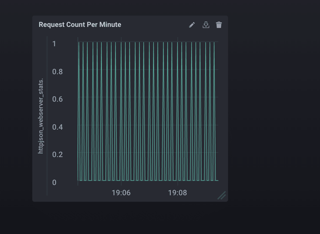Click the first green spike in the chart

tap(79, 108)
